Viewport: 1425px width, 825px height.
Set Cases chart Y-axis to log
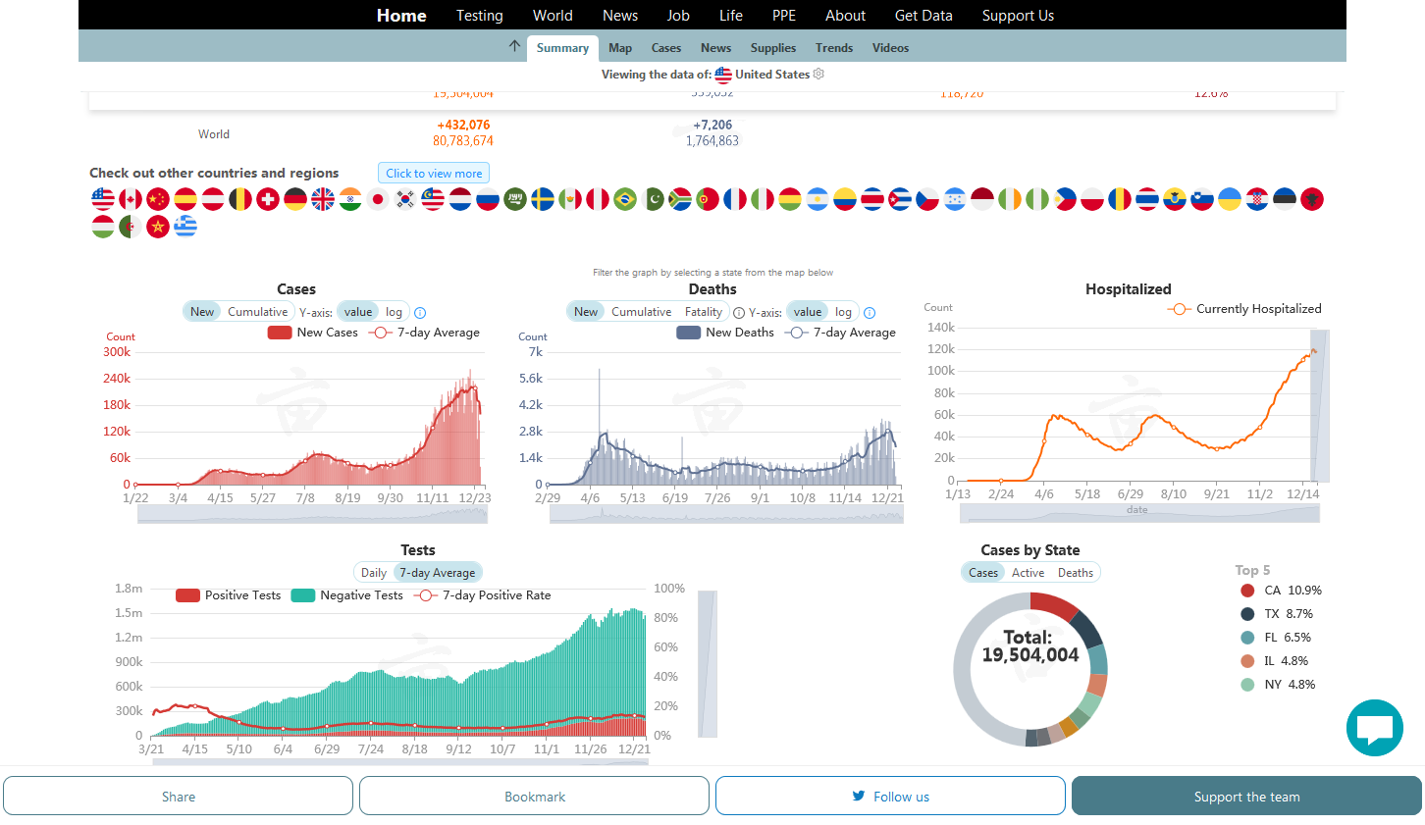(x=394, y=312)
